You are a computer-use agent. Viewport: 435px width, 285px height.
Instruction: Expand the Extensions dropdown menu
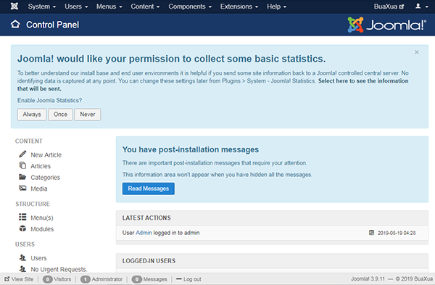[239, 7]
